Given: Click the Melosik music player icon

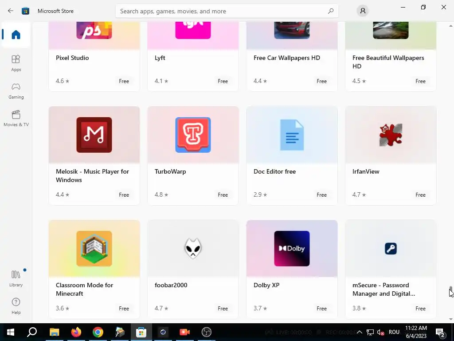Looking at the screenshot, I should click(94, 135).
